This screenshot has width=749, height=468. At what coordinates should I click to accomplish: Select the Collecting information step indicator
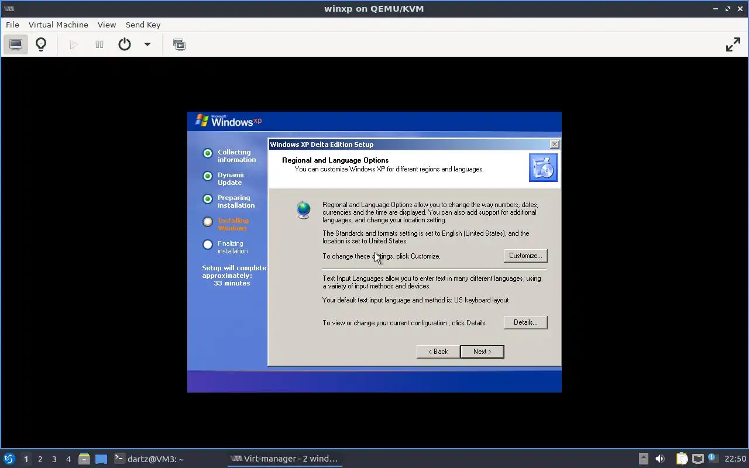(x=207, y=153)
